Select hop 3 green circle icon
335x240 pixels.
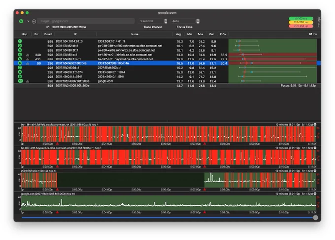point(20,50)
